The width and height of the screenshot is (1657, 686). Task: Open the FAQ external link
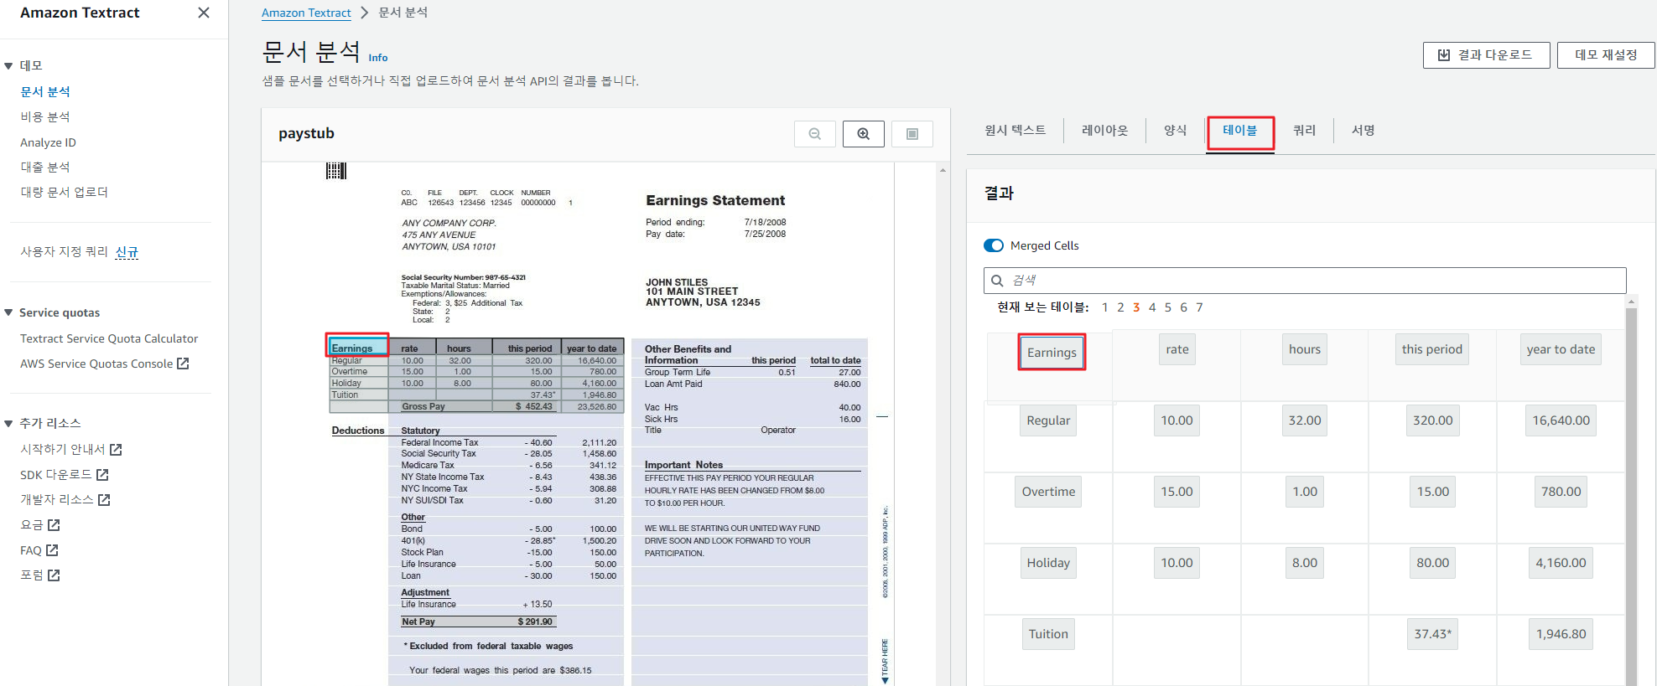pos(39,550)
